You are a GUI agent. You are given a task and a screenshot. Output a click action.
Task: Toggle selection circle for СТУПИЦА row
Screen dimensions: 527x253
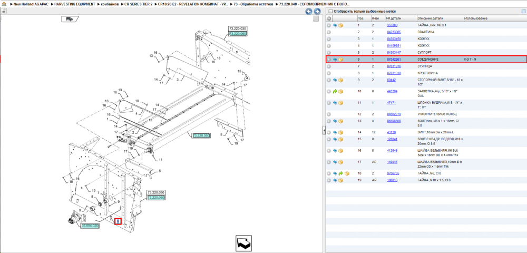click(x=329, y=66)
